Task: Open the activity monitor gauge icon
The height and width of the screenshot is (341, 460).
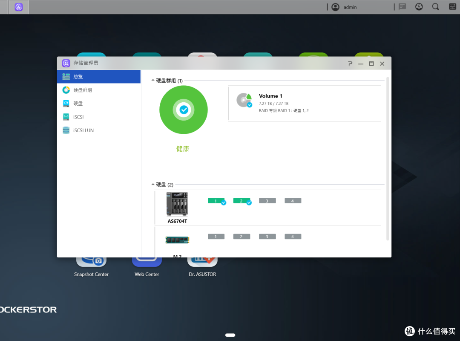Action: tap(419, 7)
